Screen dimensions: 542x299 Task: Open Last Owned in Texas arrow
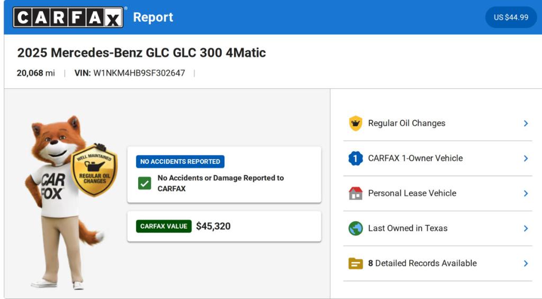[x=526, y=228]
